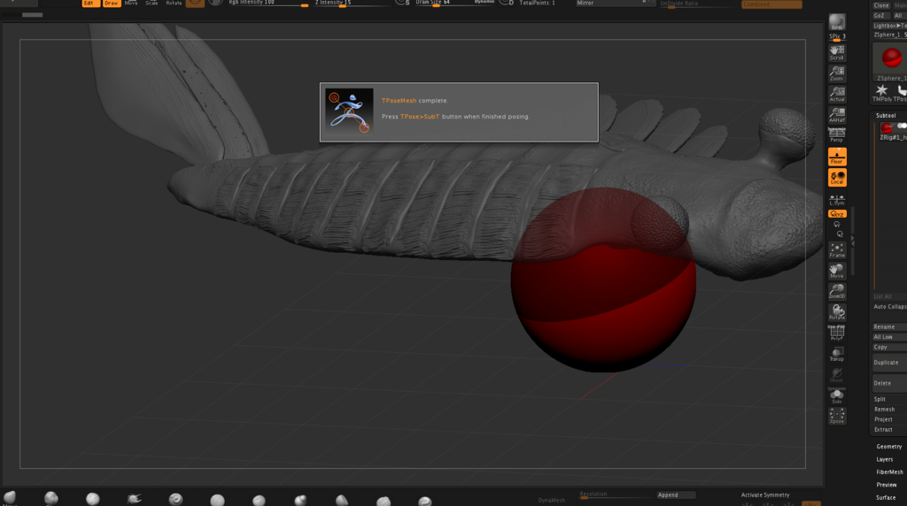Pick the spiky brush icon in bottom shelf
This screenshot has height=506, width=907.
[x=135, y=499]
